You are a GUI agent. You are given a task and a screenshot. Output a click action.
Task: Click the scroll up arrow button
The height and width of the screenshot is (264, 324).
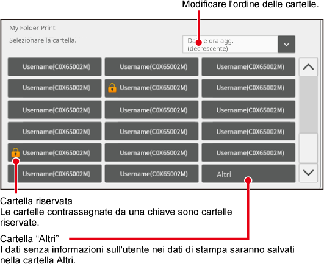click(308, 66)
